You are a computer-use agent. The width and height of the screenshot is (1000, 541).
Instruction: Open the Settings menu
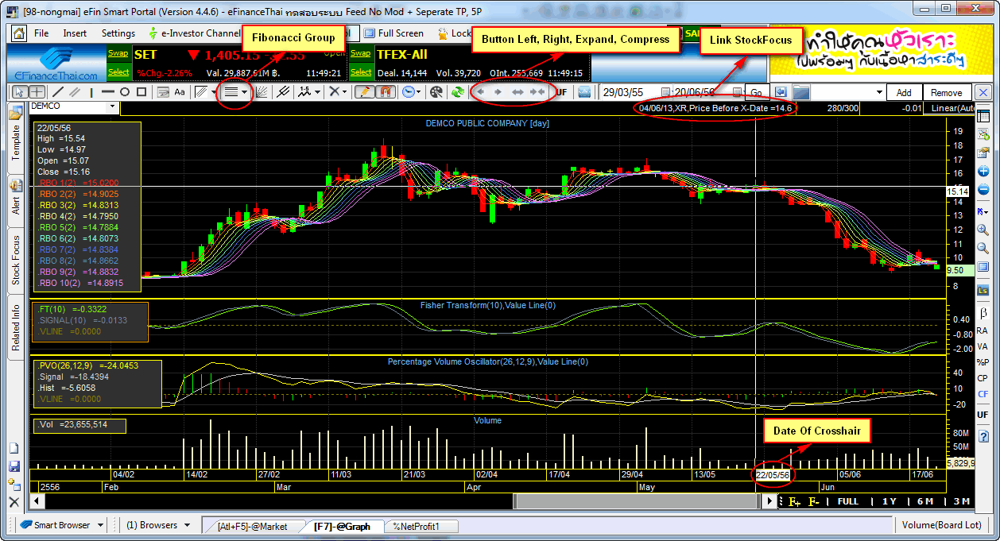pyautogui.click(x=118, y=33)
